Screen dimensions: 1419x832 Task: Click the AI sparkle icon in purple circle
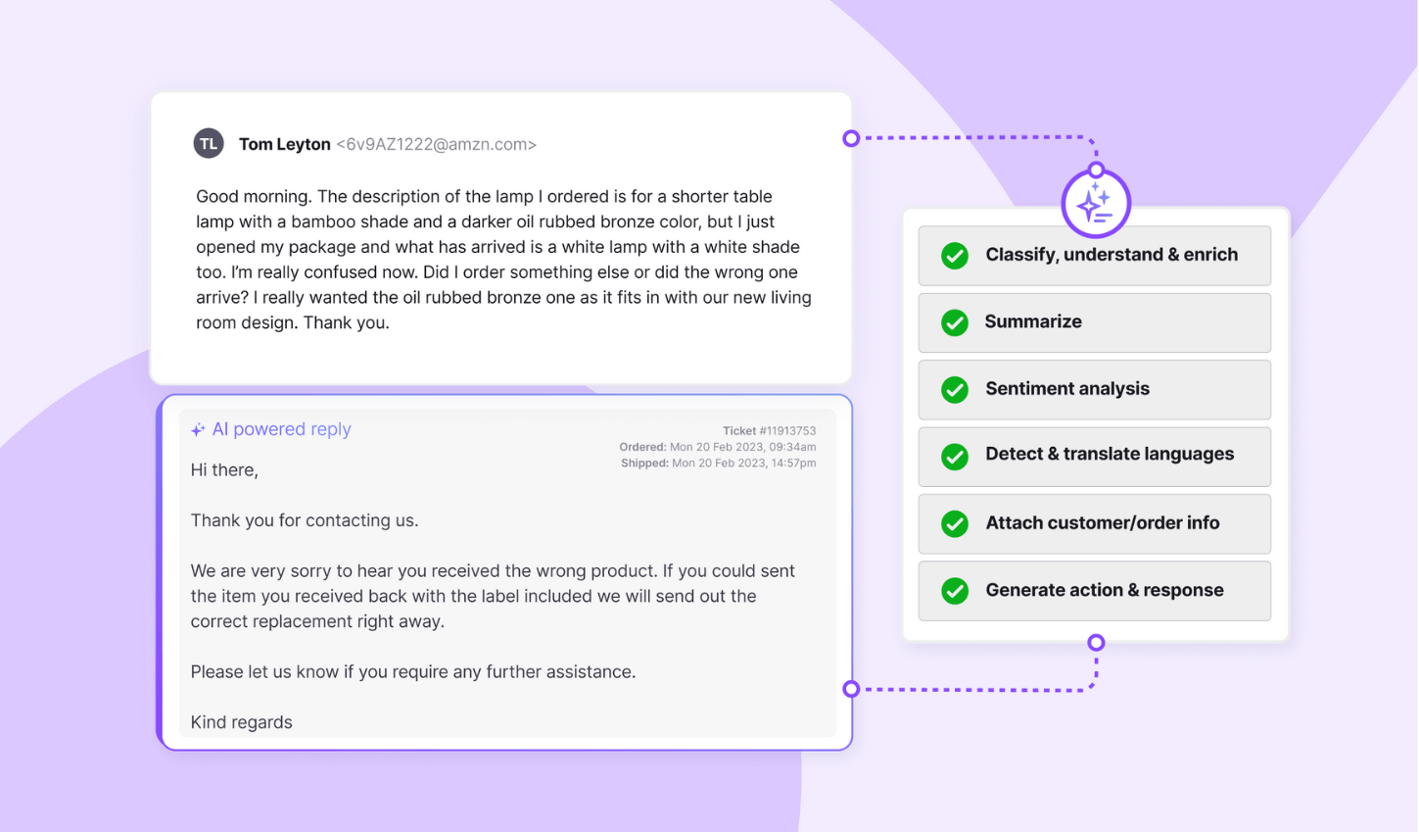point(1096,204)
